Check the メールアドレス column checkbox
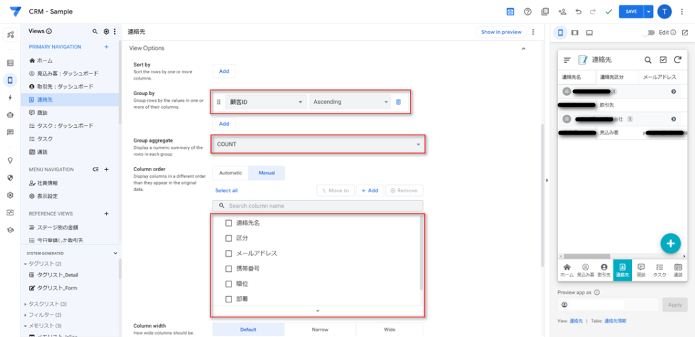Screen dimensions: 695x337 (x=229, y=253)
